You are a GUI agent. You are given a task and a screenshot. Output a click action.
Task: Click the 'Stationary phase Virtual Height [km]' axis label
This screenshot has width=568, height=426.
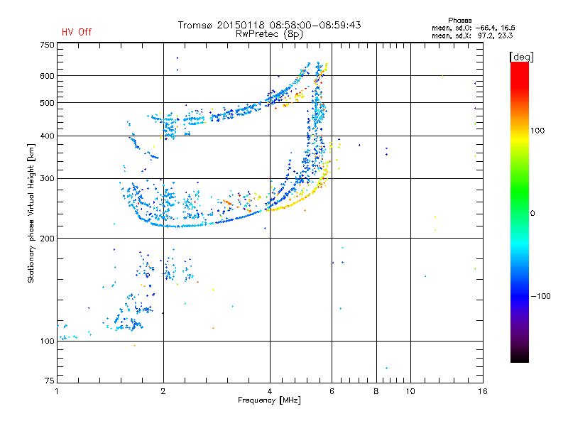point(31,213)
